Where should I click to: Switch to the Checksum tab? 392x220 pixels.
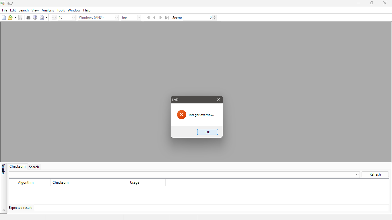point(18,166)
